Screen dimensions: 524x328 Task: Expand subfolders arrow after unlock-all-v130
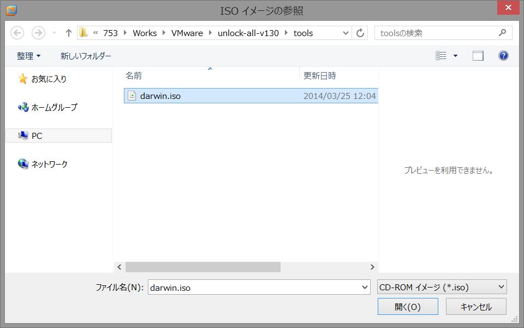click(x=286, y=33)
